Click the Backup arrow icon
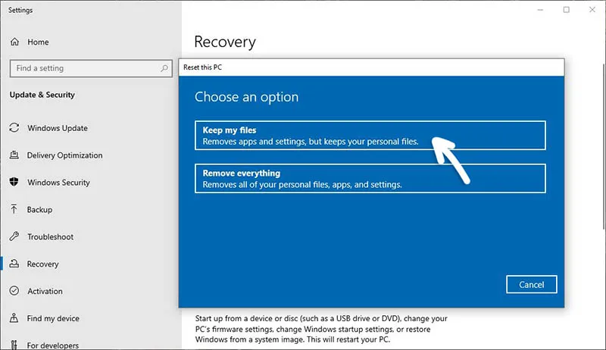Viewport: 606px width, 350px height. pyautogui.click(x=14, y=210)
